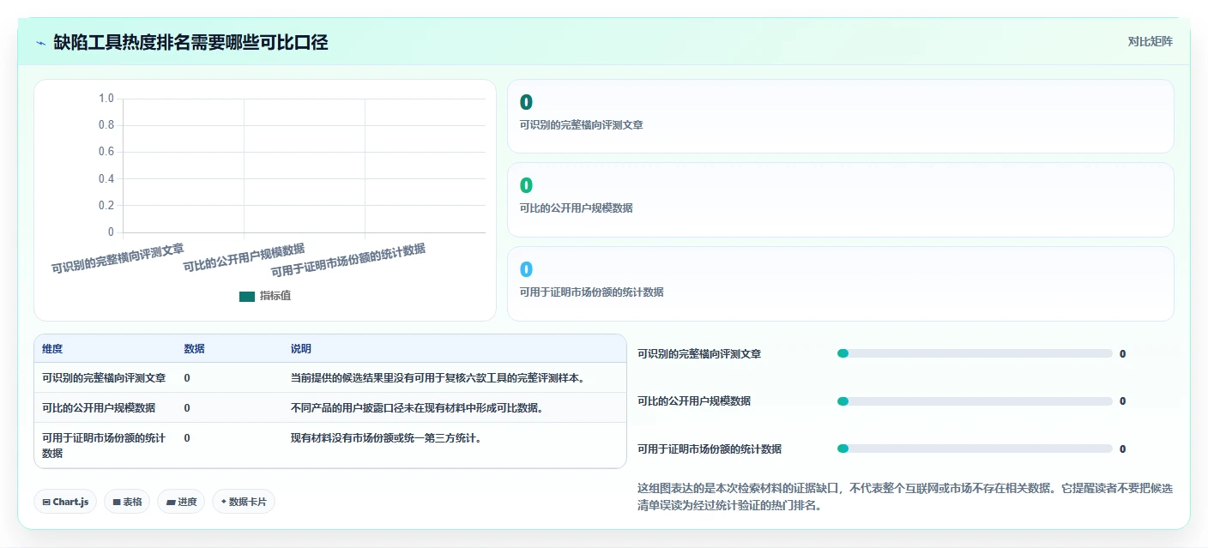Select the 可比的公开用户规模数据 data card
This screenshot has width=1208, height=548.
click(840, 200)
